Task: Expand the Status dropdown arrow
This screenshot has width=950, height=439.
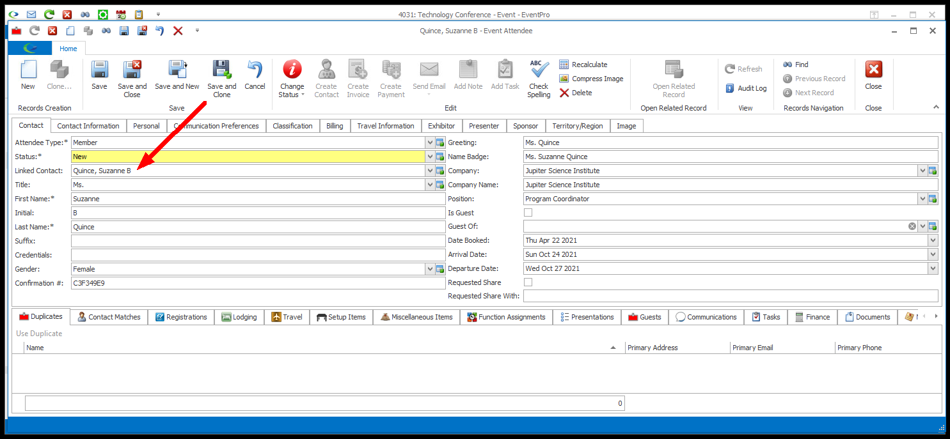Action: 429,157
